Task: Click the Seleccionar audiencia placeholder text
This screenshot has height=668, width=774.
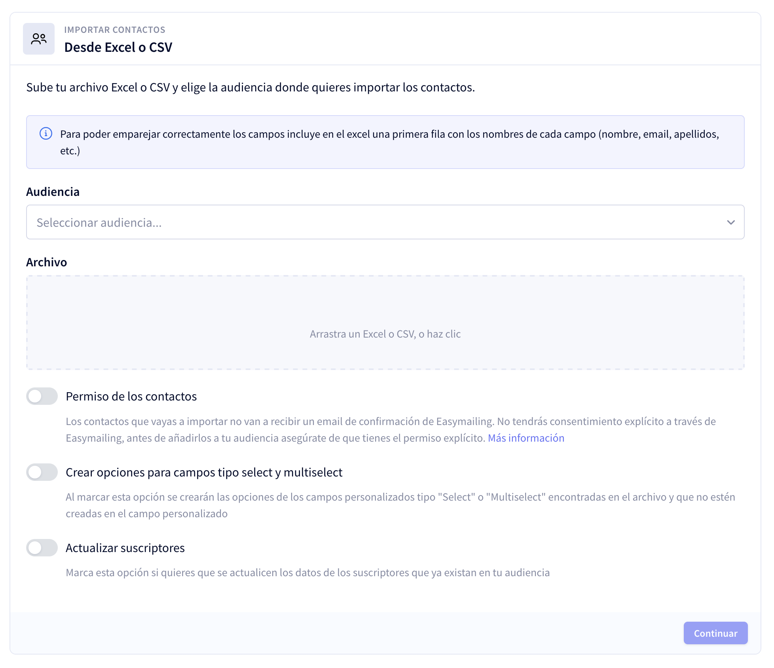Action: coord(99,222)
